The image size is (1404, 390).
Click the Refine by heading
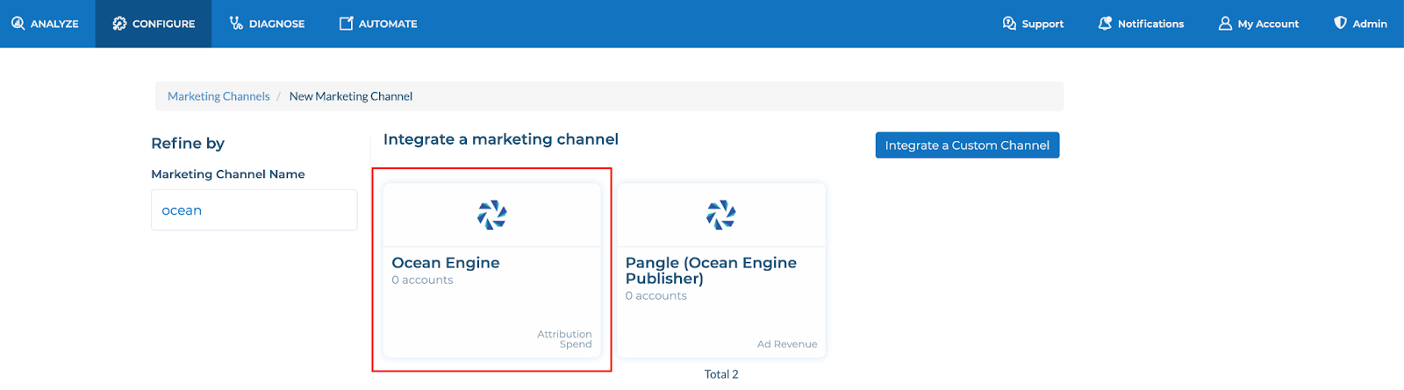coord(188,144)
